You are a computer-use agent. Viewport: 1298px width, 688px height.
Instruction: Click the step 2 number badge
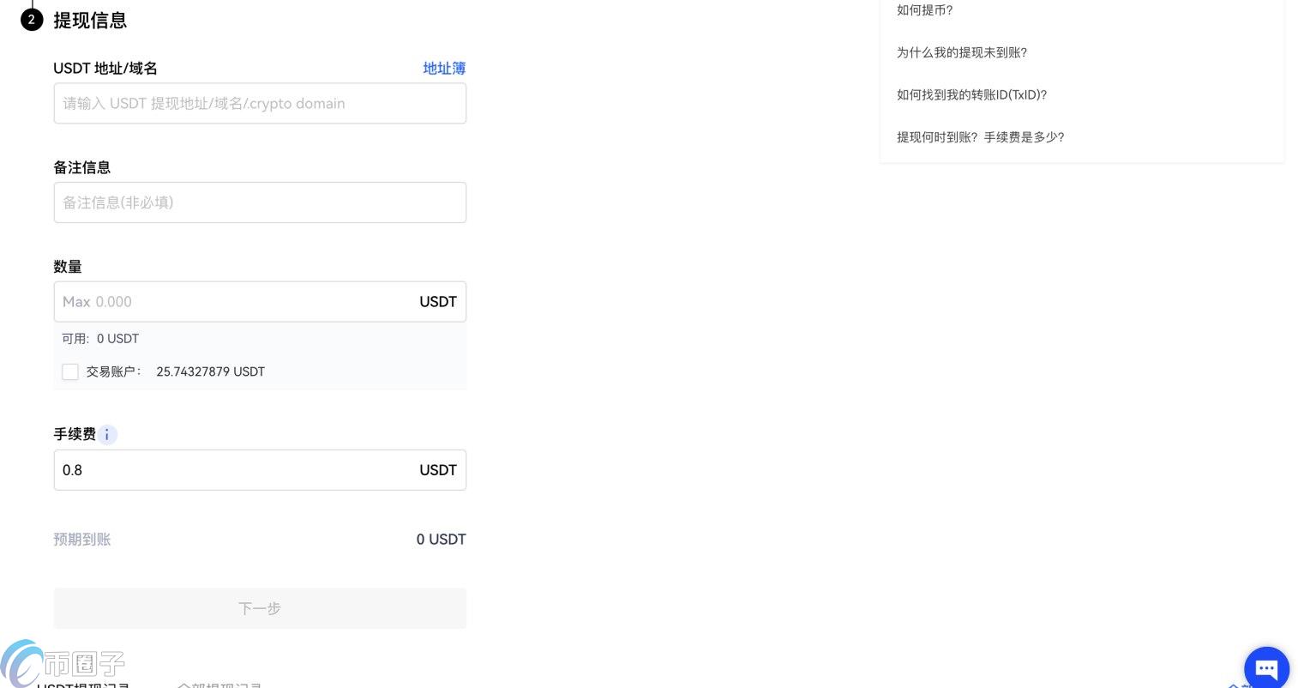coord(32,20)
